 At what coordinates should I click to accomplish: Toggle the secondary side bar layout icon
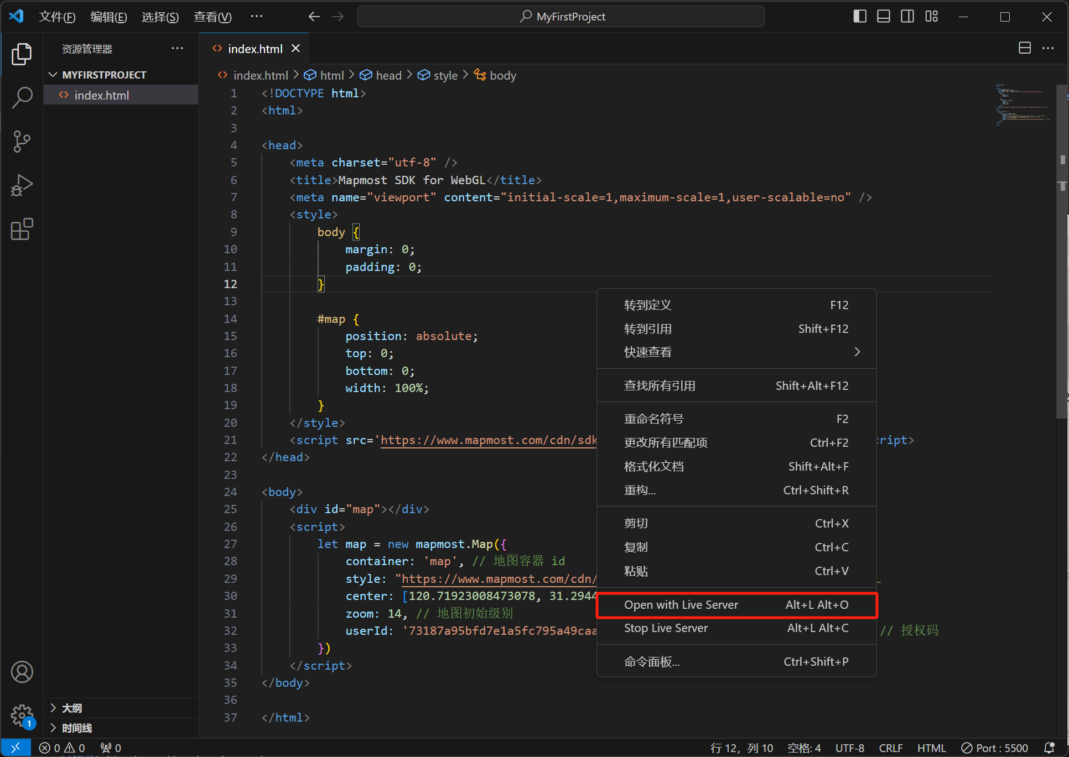(907, 17)
